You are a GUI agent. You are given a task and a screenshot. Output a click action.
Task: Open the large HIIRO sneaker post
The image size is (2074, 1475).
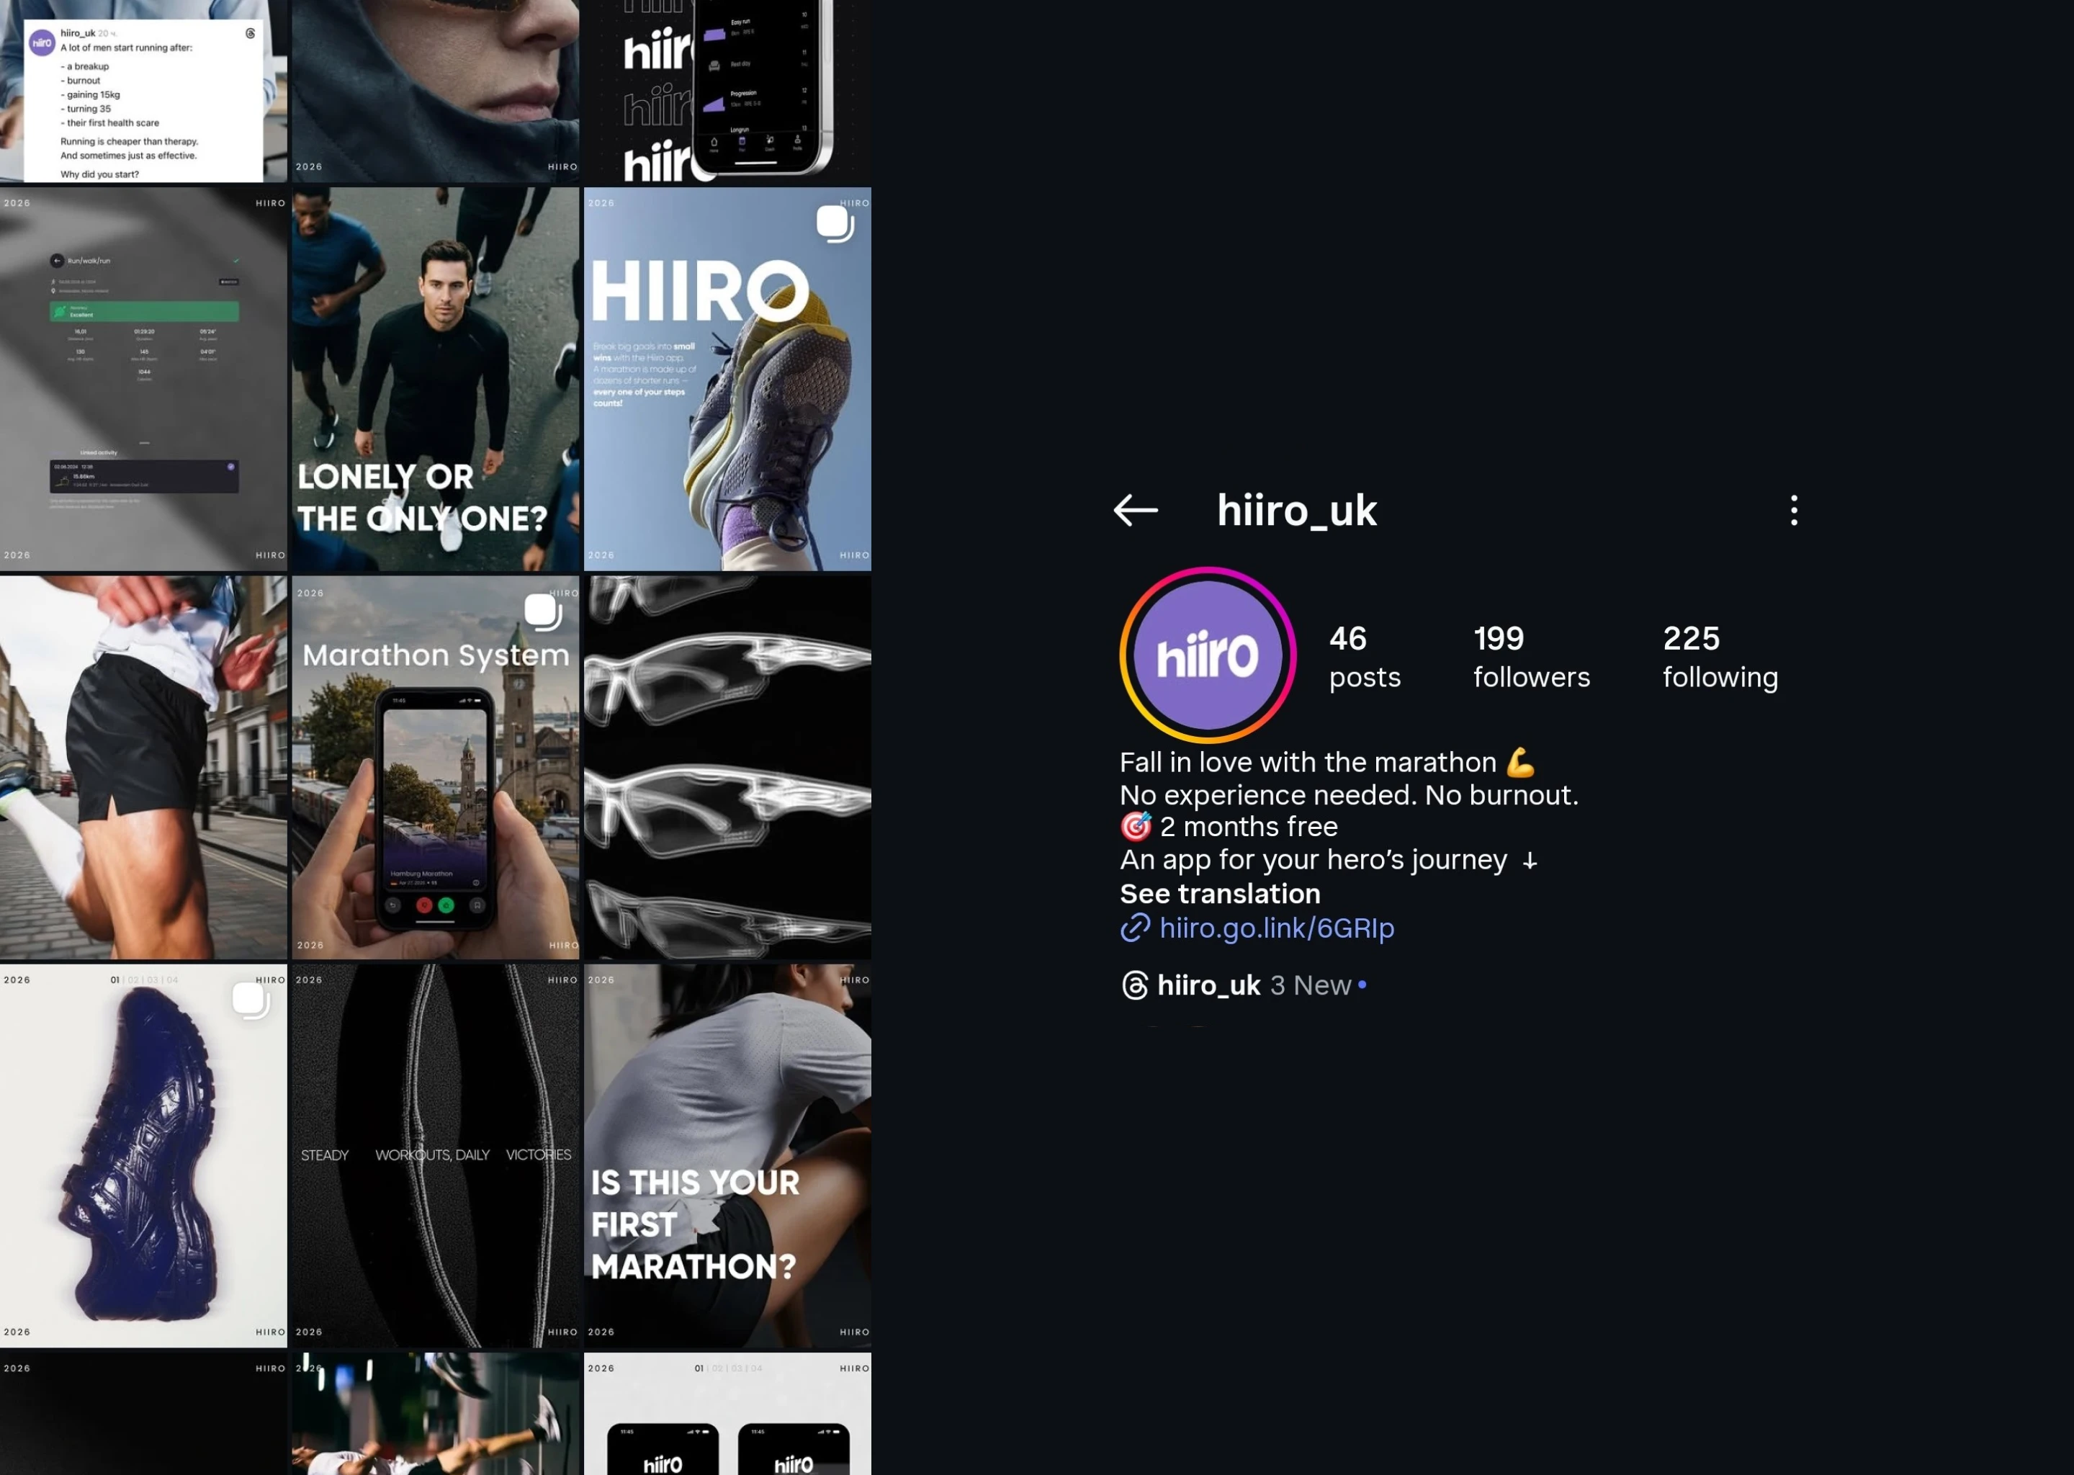pos(727,379)
